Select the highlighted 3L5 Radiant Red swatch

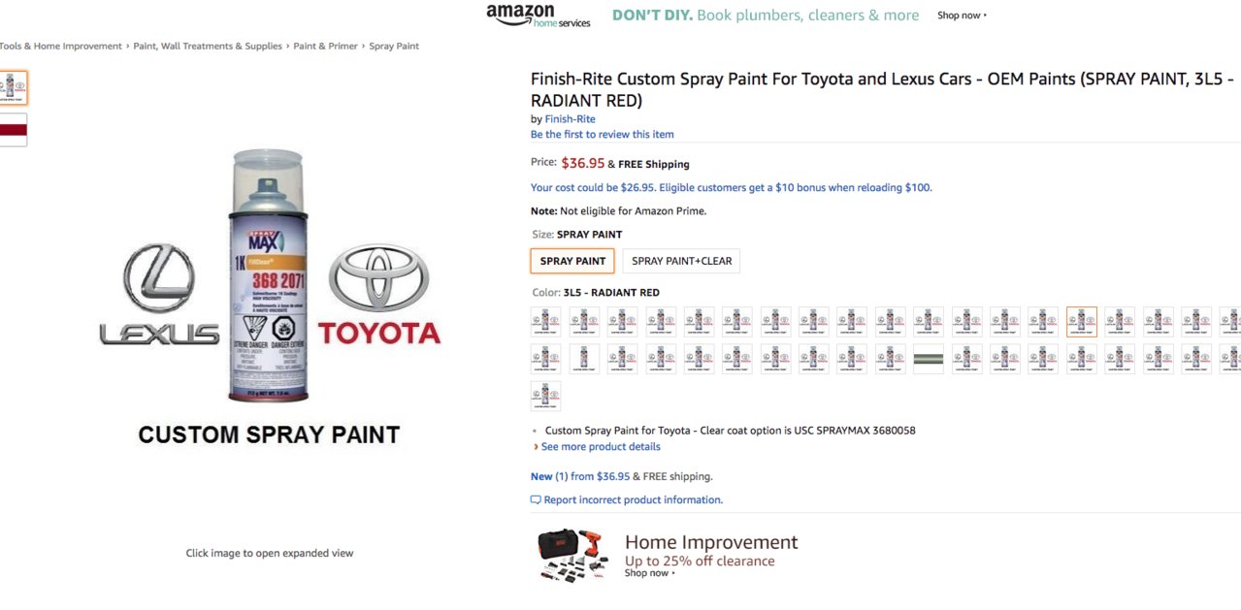(1081, 322)
